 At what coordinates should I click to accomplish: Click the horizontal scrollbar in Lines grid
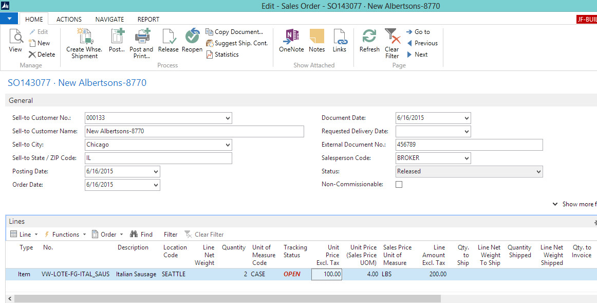click(x=226, y=298)
